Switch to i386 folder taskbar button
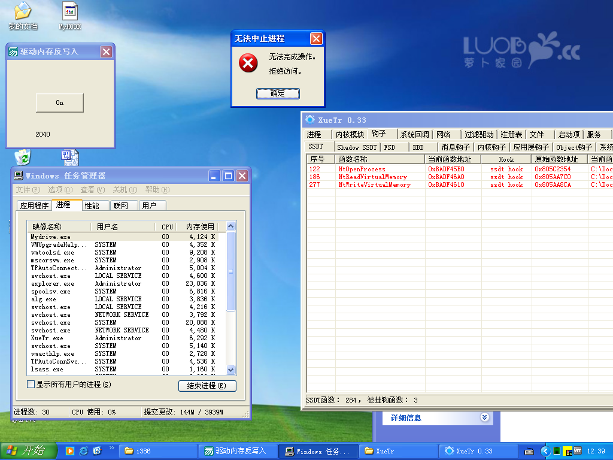 (158, 451)
